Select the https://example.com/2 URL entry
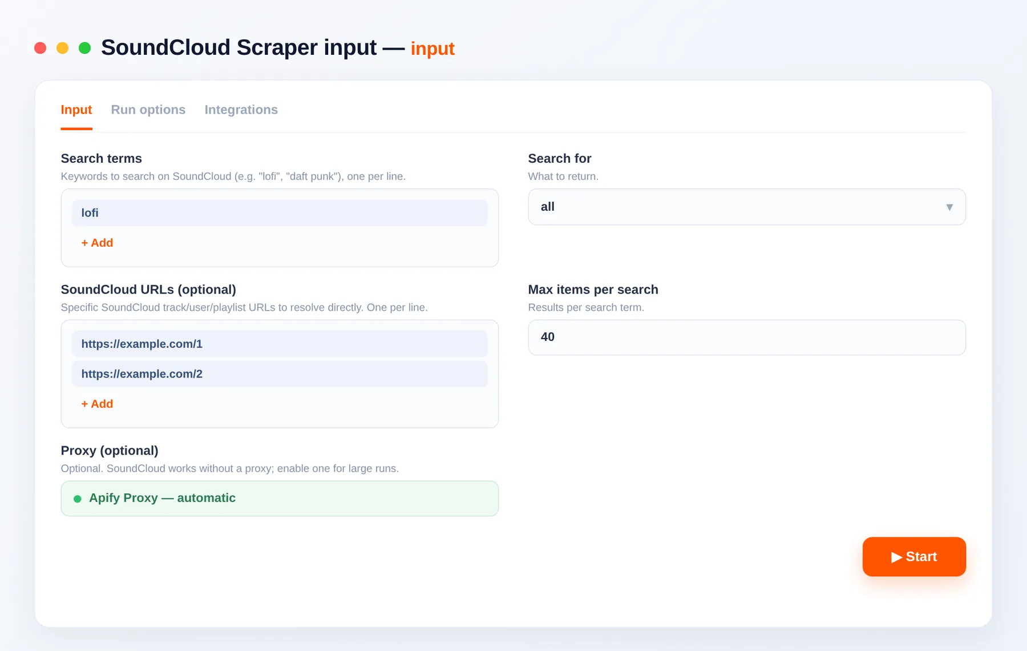1027x651 pixels. tap(280, 374)
